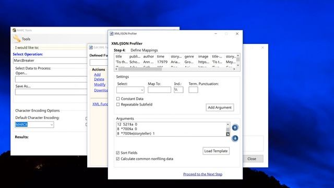Click the MARC Tools window title icon

click(14, 30)
